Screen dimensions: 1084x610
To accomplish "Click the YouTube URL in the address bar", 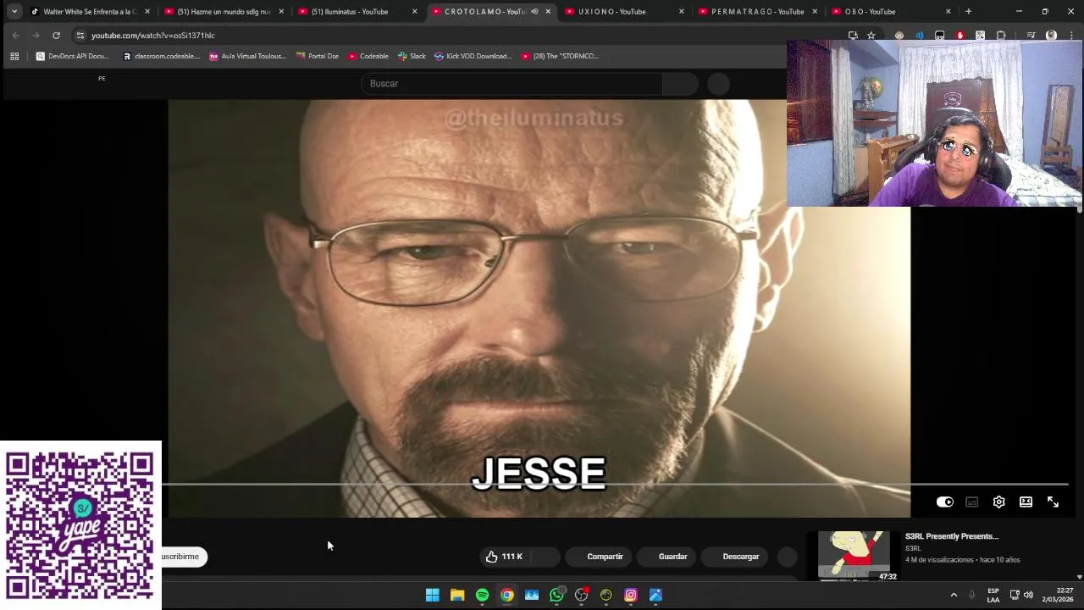I will click(x=153, y=36).
